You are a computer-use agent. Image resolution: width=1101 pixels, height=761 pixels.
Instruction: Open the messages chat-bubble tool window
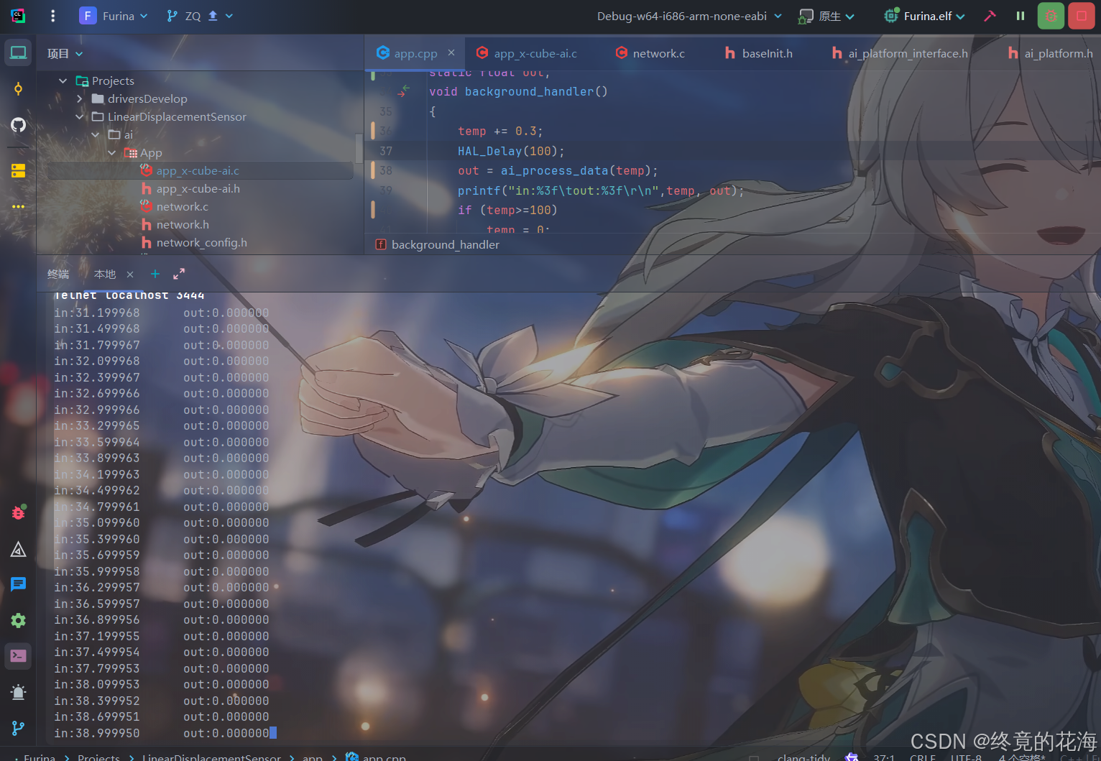point(18,584)
